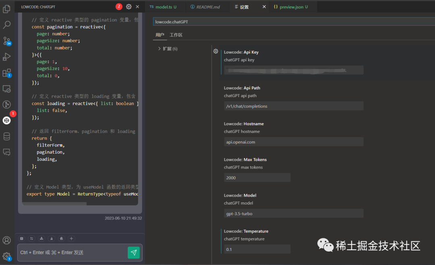Click the red notification badge showing 2
This screenshot has height=265, width=435.
119,6
